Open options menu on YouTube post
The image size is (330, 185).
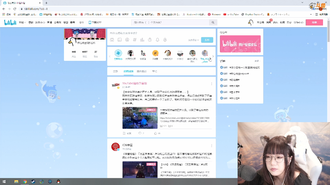point(212,84)
